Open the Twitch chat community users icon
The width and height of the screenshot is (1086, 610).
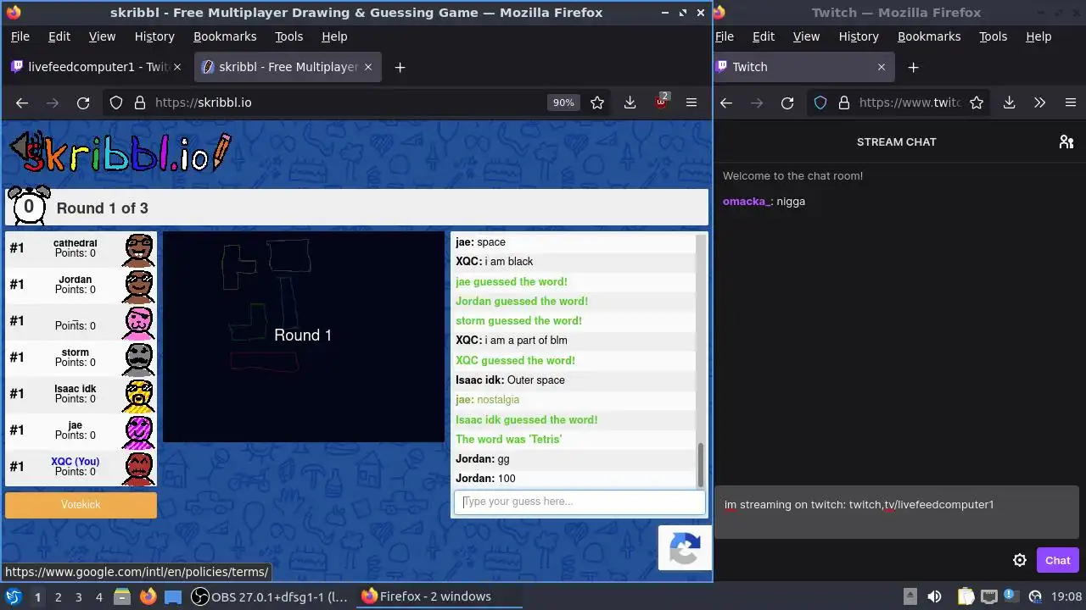[x=1066, y=141]
